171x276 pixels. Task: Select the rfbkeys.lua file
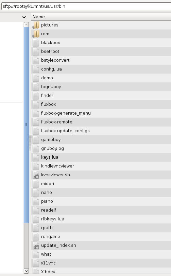pyautogui.click(x=101, y=219)
